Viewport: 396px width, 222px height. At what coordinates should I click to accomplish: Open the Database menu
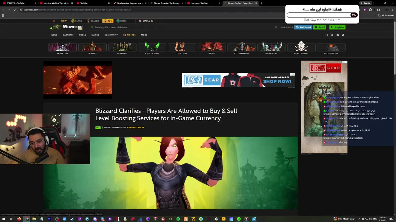[68, 35]
